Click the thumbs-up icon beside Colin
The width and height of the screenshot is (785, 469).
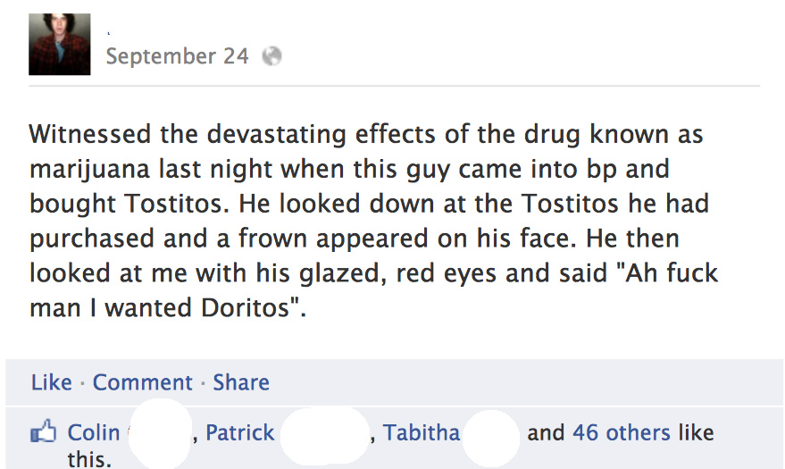click(x=44, y=434)
